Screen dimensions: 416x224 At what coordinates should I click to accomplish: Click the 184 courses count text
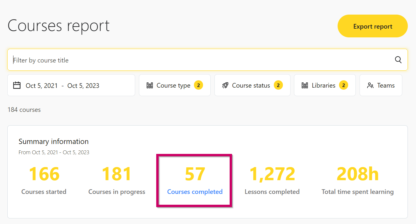(x=24, y=110)
